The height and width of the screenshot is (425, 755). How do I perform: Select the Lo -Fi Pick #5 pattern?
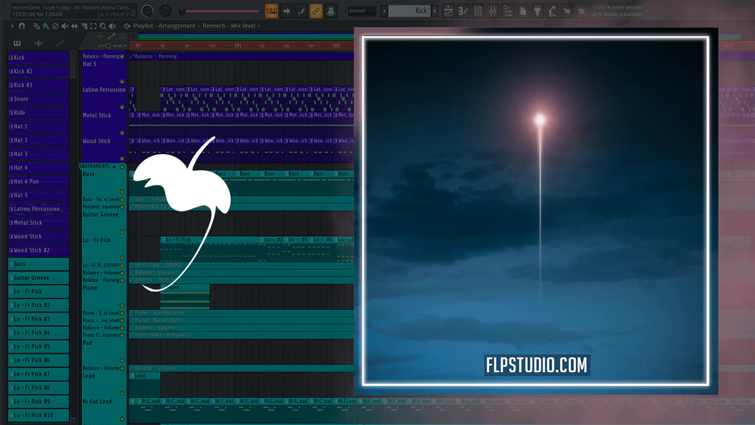38,346
